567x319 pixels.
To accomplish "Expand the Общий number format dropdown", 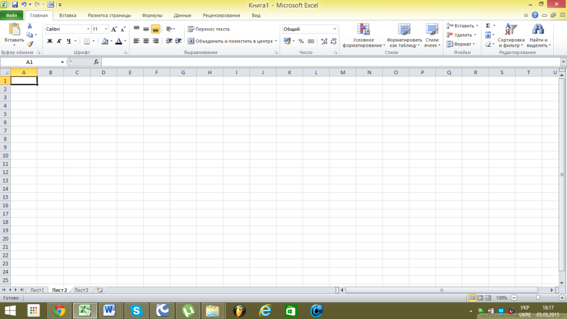I will [335, 29].
